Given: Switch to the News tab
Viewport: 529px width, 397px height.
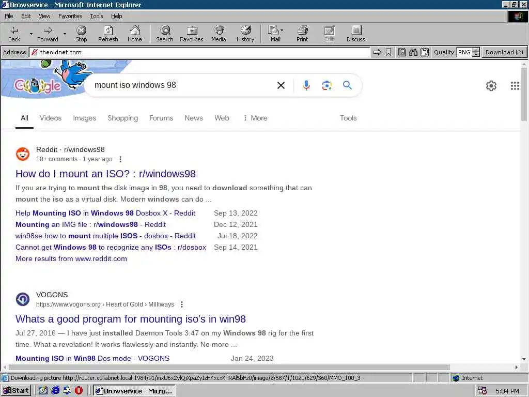Looking at the screenshot, I should pos(194,118).
